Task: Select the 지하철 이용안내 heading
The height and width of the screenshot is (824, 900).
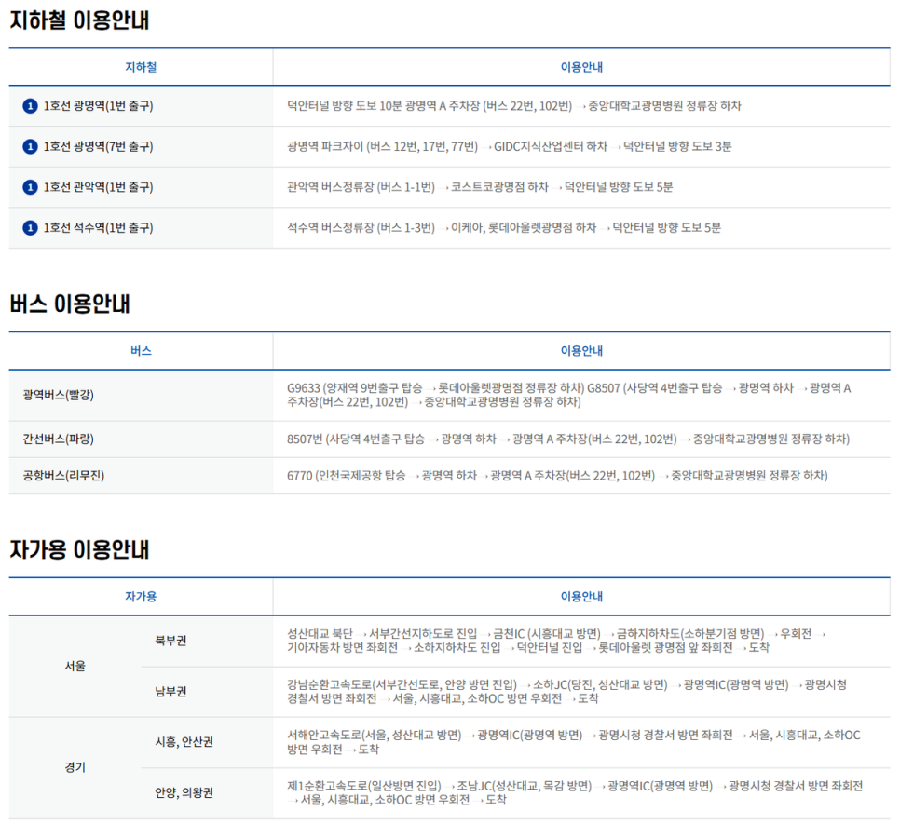Action: coord(79,20)
